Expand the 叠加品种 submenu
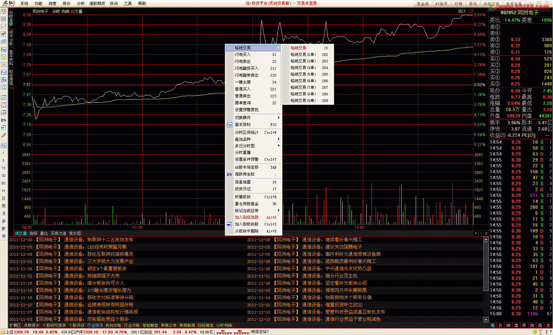Image resolution: width=553 pixels, height=335 pixels. coord(253,139)
